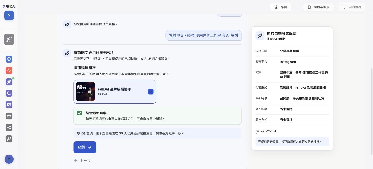The height and width of the screenshot is (169, 373).
Task: Click the sparkle icon beside 每篇貼文要用什麼形式
Action: (67, 53)
